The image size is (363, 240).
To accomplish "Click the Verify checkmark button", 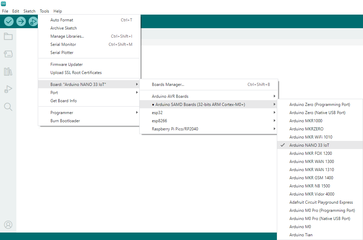I will click(x=9, y=21).
